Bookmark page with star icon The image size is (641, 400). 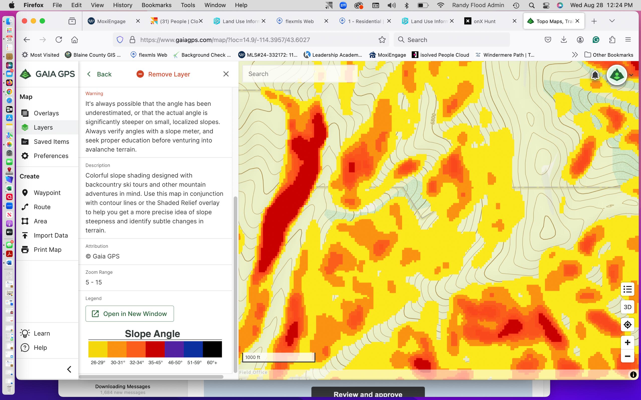(382, 40)
